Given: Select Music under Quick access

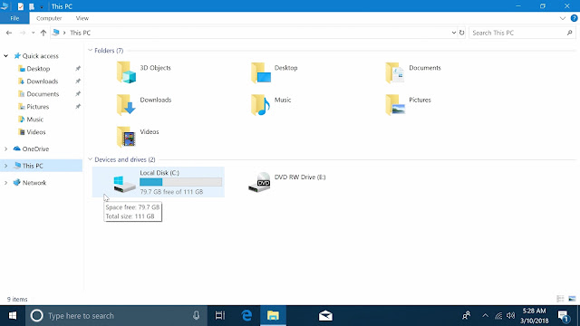Looking at the screenshot, I should [34, 120].
